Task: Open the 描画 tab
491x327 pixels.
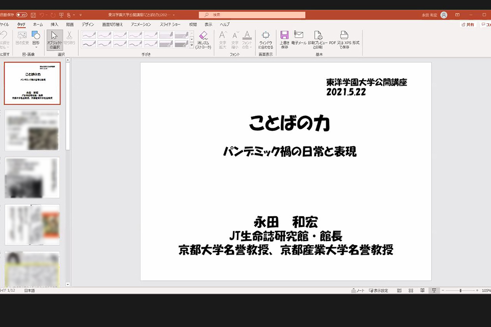Action: click(x=70, y=25)
